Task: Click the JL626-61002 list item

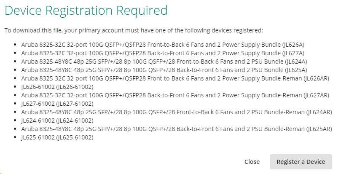Action: tap(57, 86)
